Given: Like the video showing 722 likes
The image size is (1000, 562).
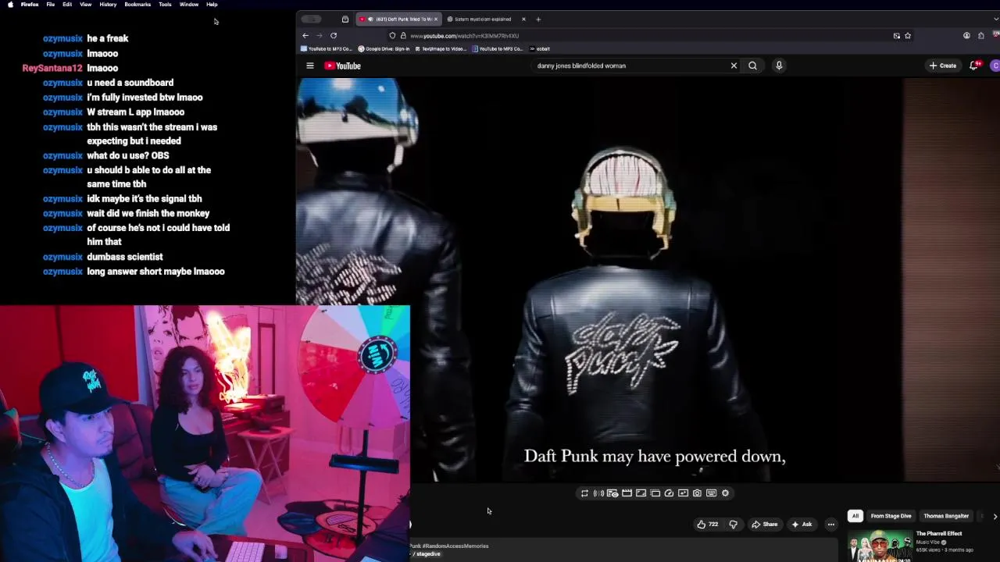Looking at the screenshot, I should [708, 525].
